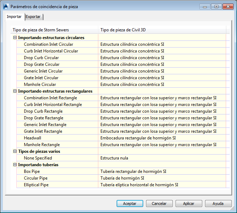237x213 pixels.
Task: Open Civil 3D part cell for Combination Inlet Rectangle
Action: pos(162,98)
